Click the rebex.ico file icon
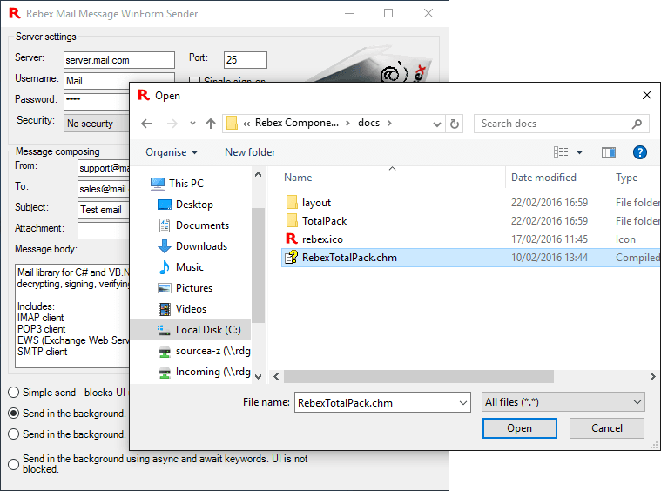Viewport: 661px width, 491px height. [x=292, y=239]
